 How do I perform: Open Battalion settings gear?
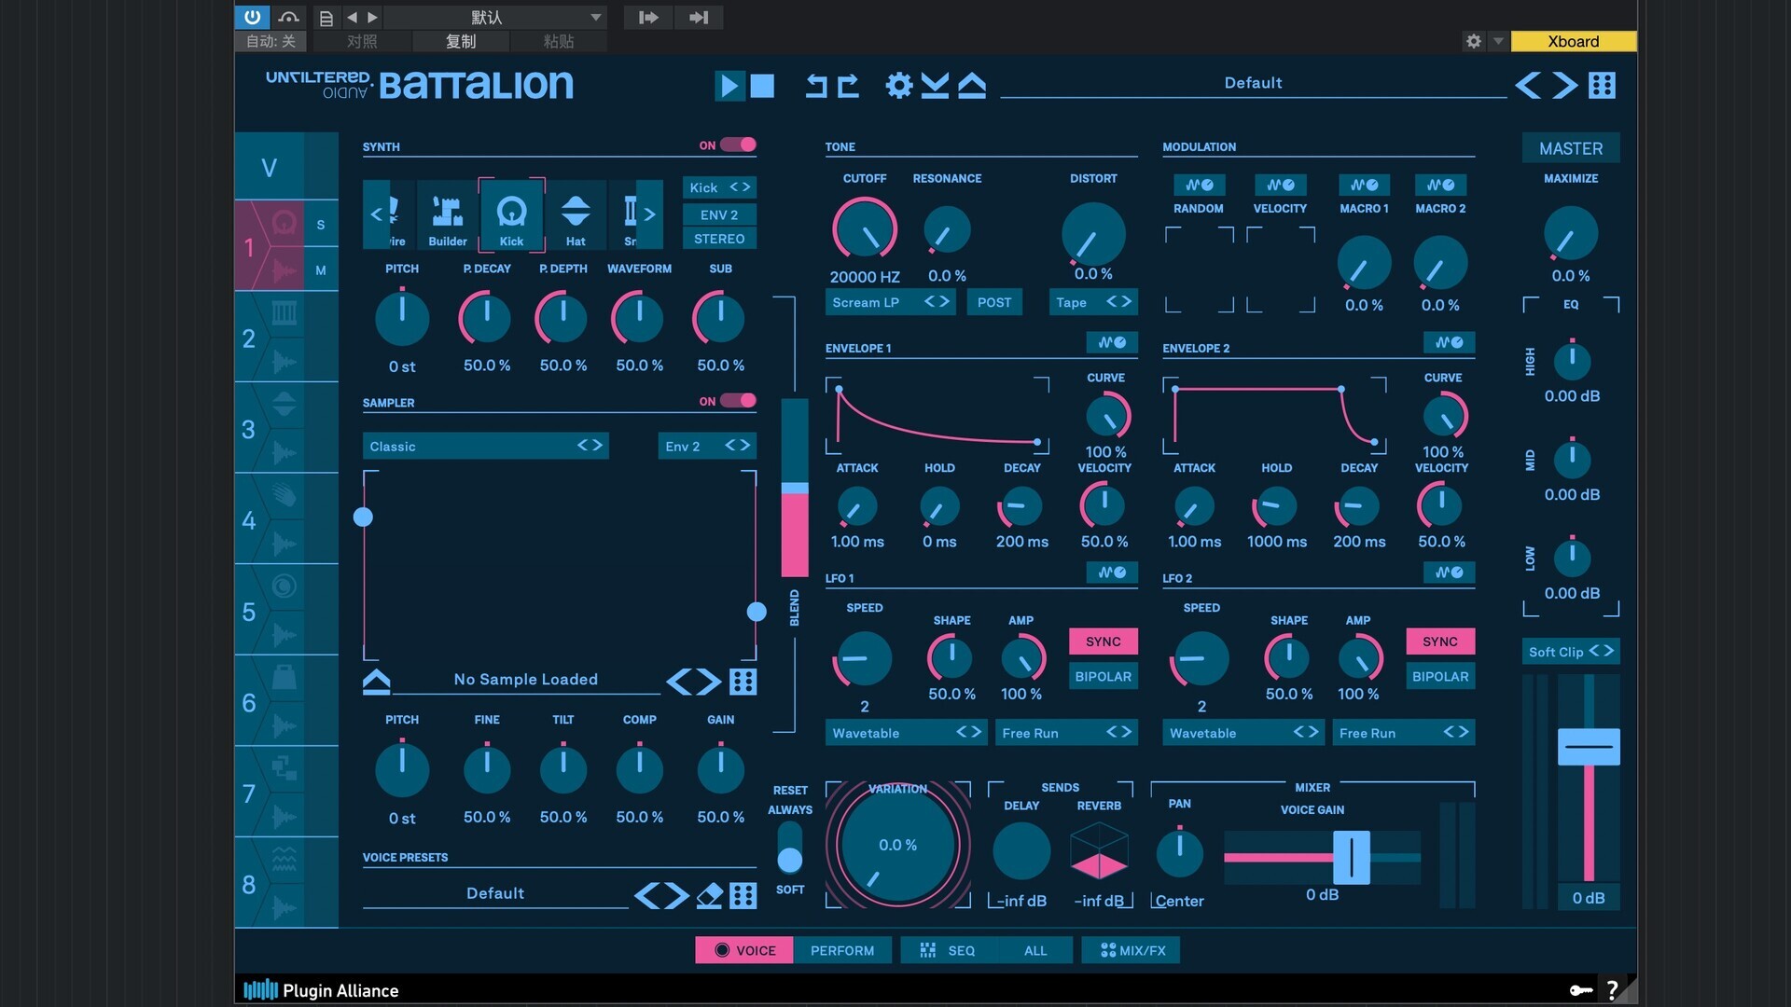tap(898, 86)
